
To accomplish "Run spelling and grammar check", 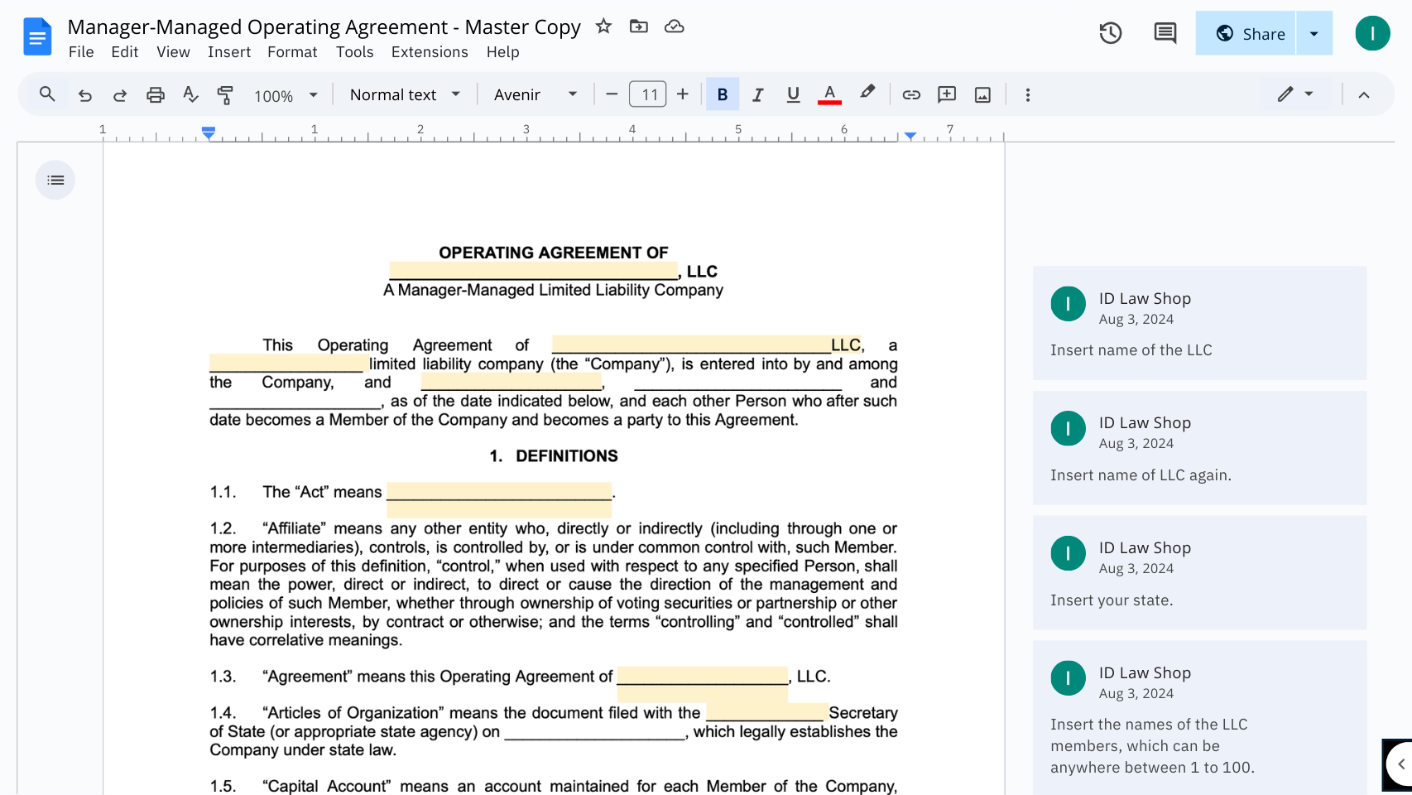I will 190,94.
